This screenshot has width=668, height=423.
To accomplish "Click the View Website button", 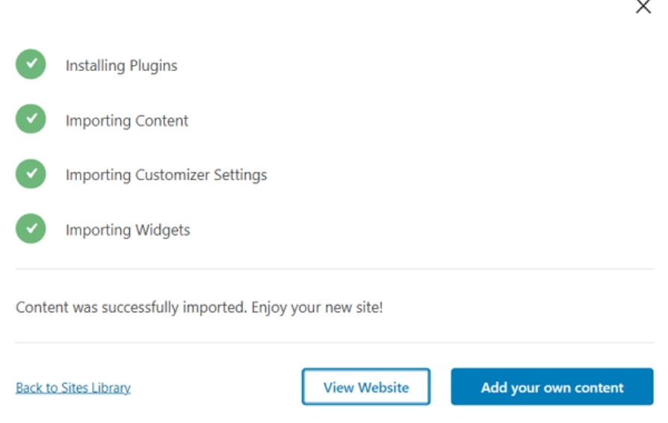I will point(366,387).
